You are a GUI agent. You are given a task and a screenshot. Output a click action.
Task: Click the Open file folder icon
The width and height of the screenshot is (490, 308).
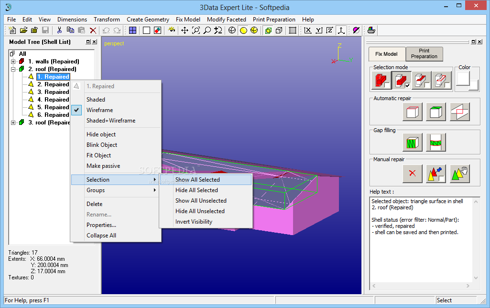click(x=23, y=30)
